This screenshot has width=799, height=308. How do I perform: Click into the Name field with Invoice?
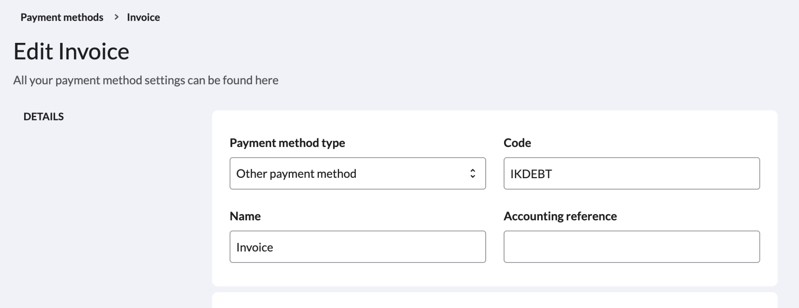pos(357,247)
